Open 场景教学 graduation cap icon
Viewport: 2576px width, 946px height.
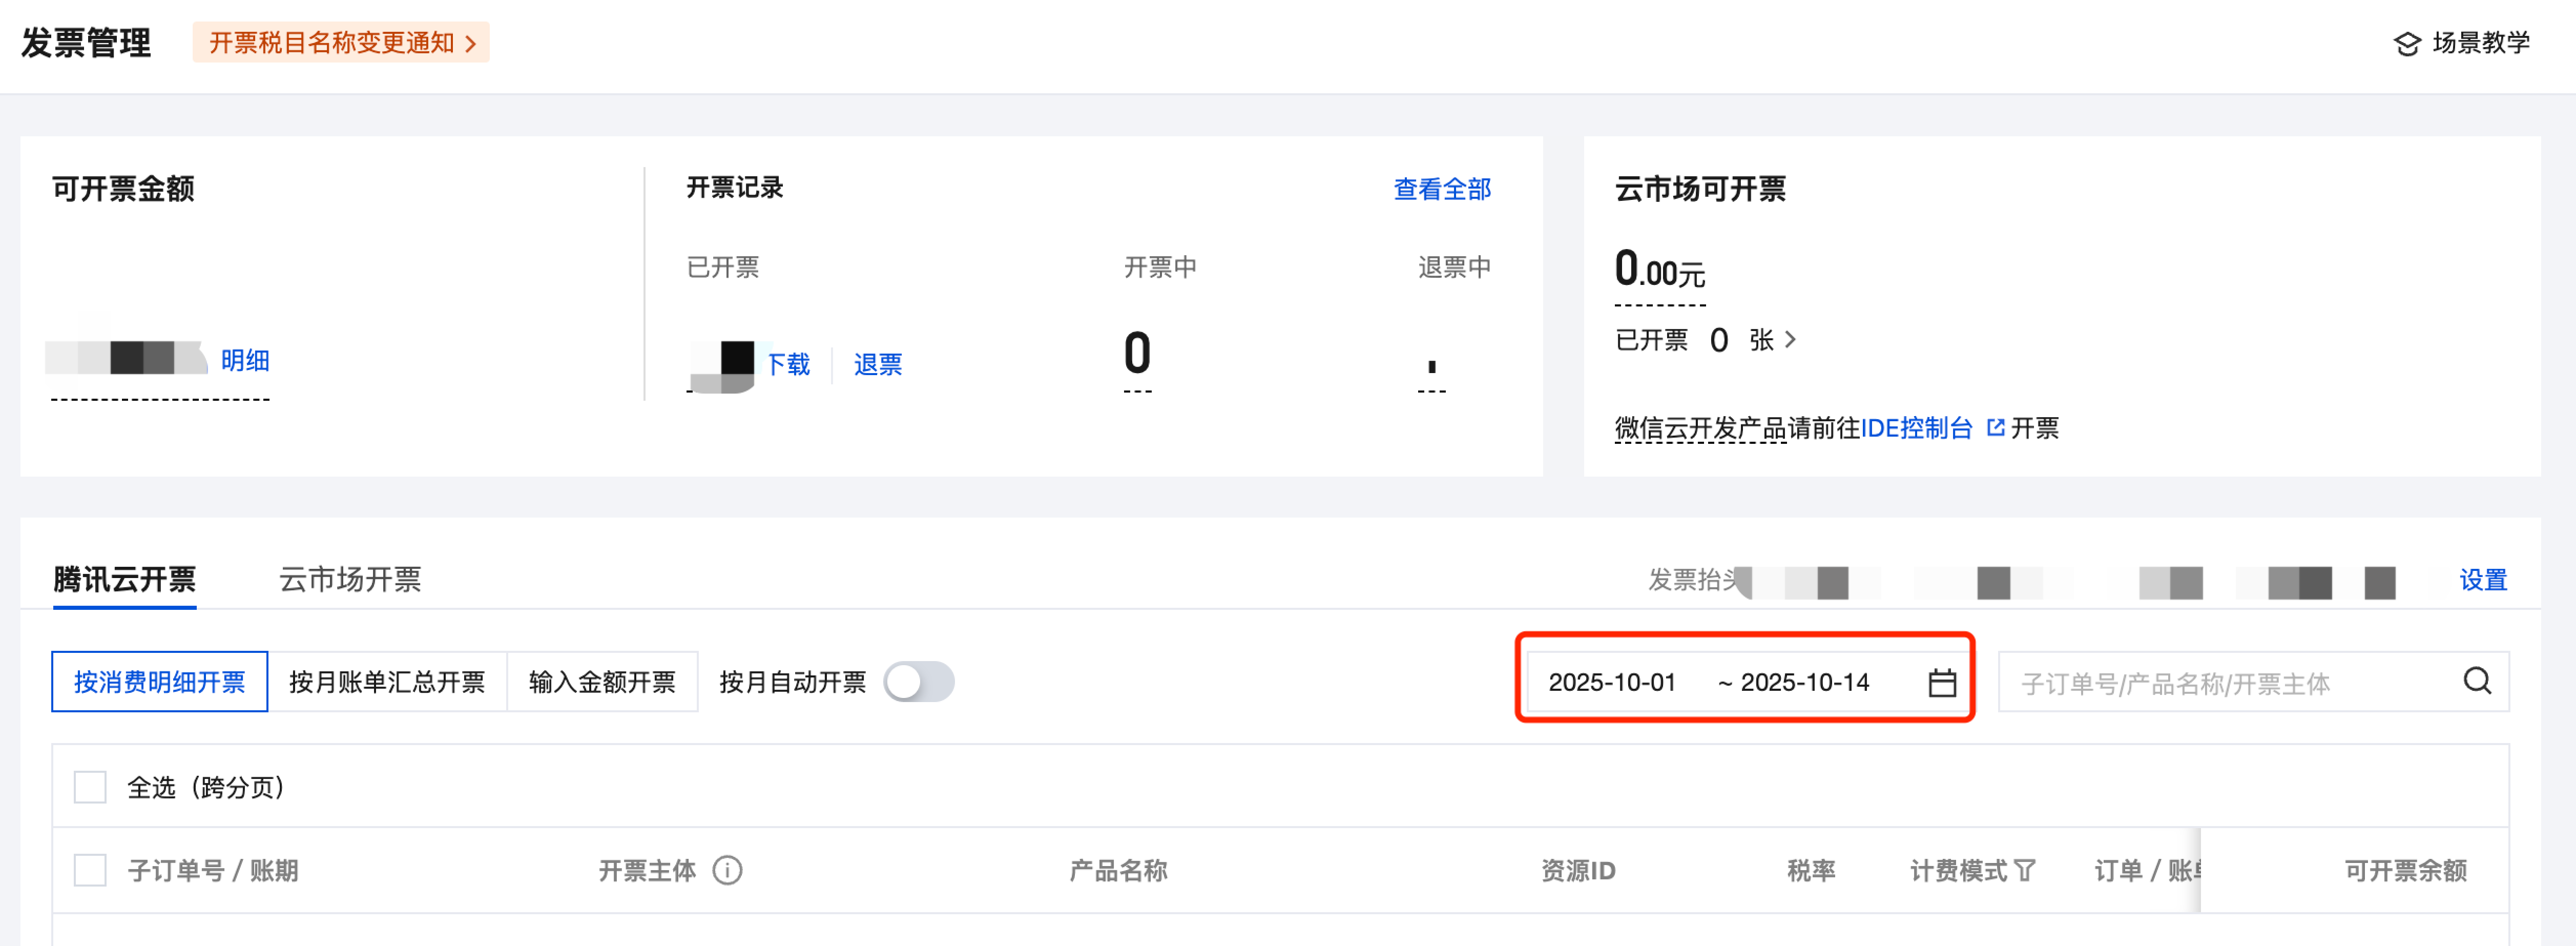(x=2407, y=44)
